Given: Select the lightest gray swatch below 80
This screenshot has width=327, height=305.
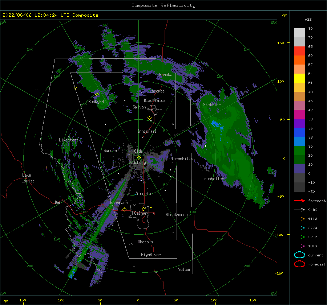Looking at the screenshot, I should [299, 33].
